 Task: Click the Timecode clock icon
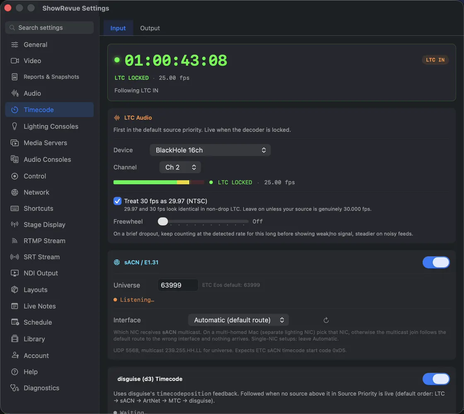click(15, 110)
